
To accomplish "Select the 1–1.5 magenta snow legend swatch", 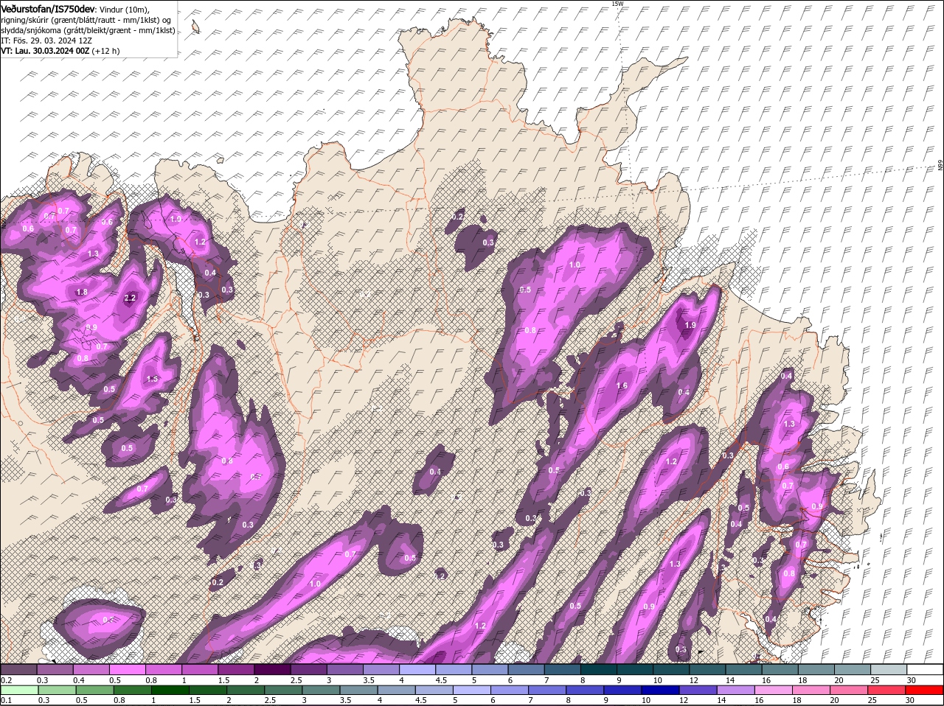I will point(200,669).
